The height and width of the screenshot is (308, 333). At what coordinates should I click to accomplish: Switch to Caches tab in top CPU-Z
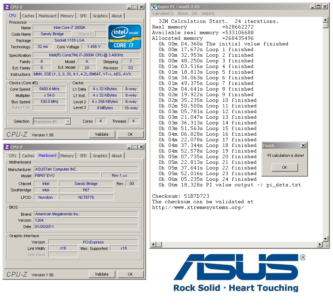tap(28, 16)
